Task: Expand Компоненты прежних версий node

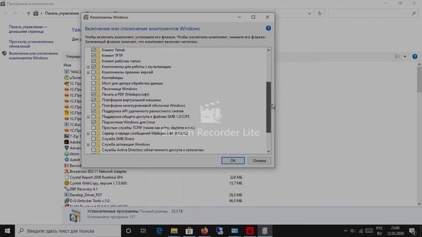Action: click(88, 72)
